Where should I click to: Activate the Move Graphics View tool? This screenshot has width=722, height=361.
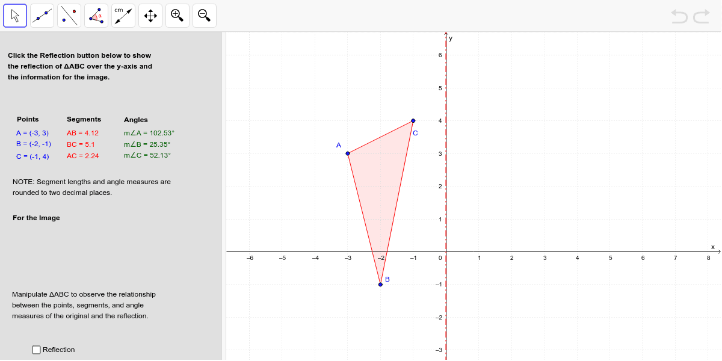pyautogui.click(x=150, y=16)
